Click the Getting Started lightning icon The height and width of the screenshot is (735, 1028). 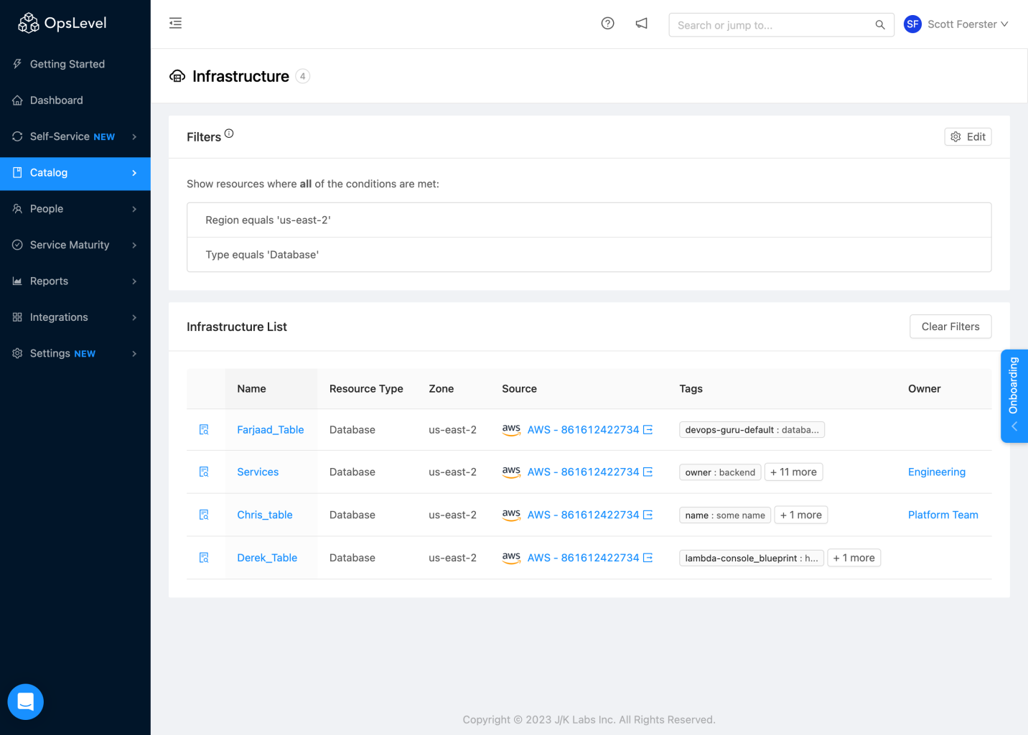[17, 64]
